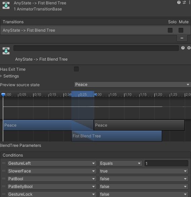Toggle the Mute checkbox for the transition
191x197 pixels.
pos(181,30)
